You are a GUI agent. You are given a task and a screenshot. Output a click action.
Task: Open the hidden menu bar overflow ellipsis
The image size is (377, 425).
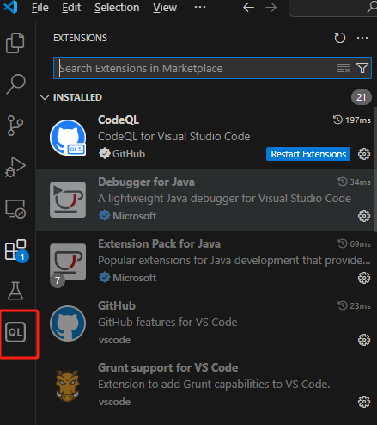point(200,7)
